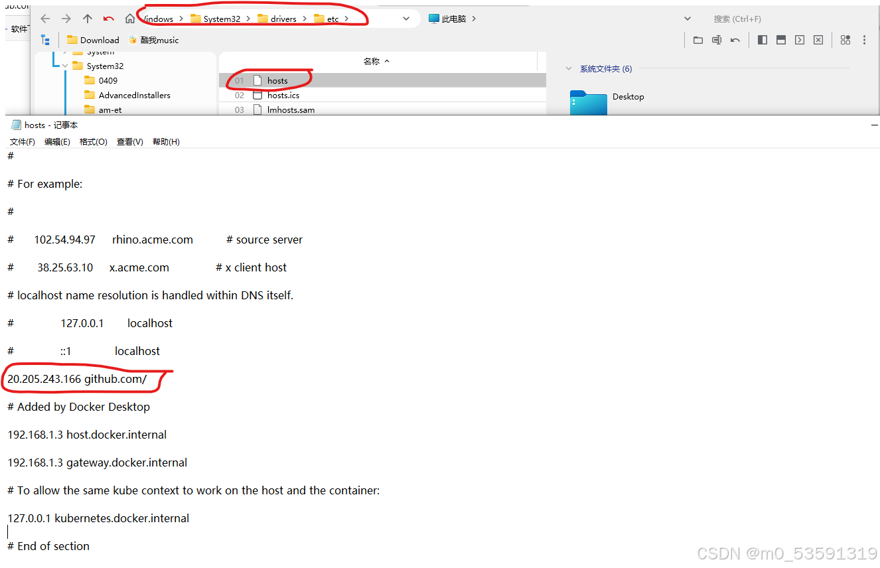Collapse the 系统文件夹 (6) group
Image resolution: width=880 pixels, height=568 pixels.
pos(568,68)
